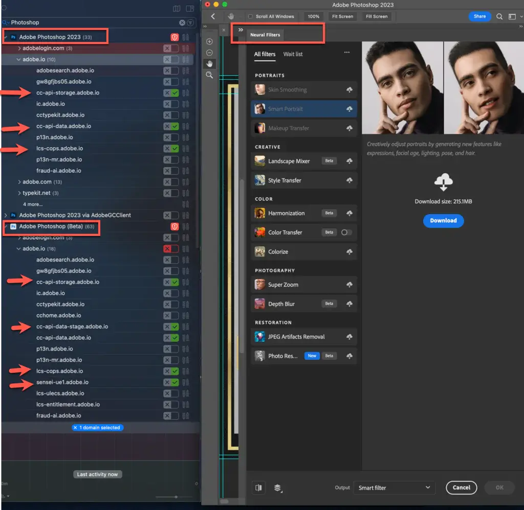Open the workspace layout icon
Screen dimensions: 524x510
[x=512, y=16]
